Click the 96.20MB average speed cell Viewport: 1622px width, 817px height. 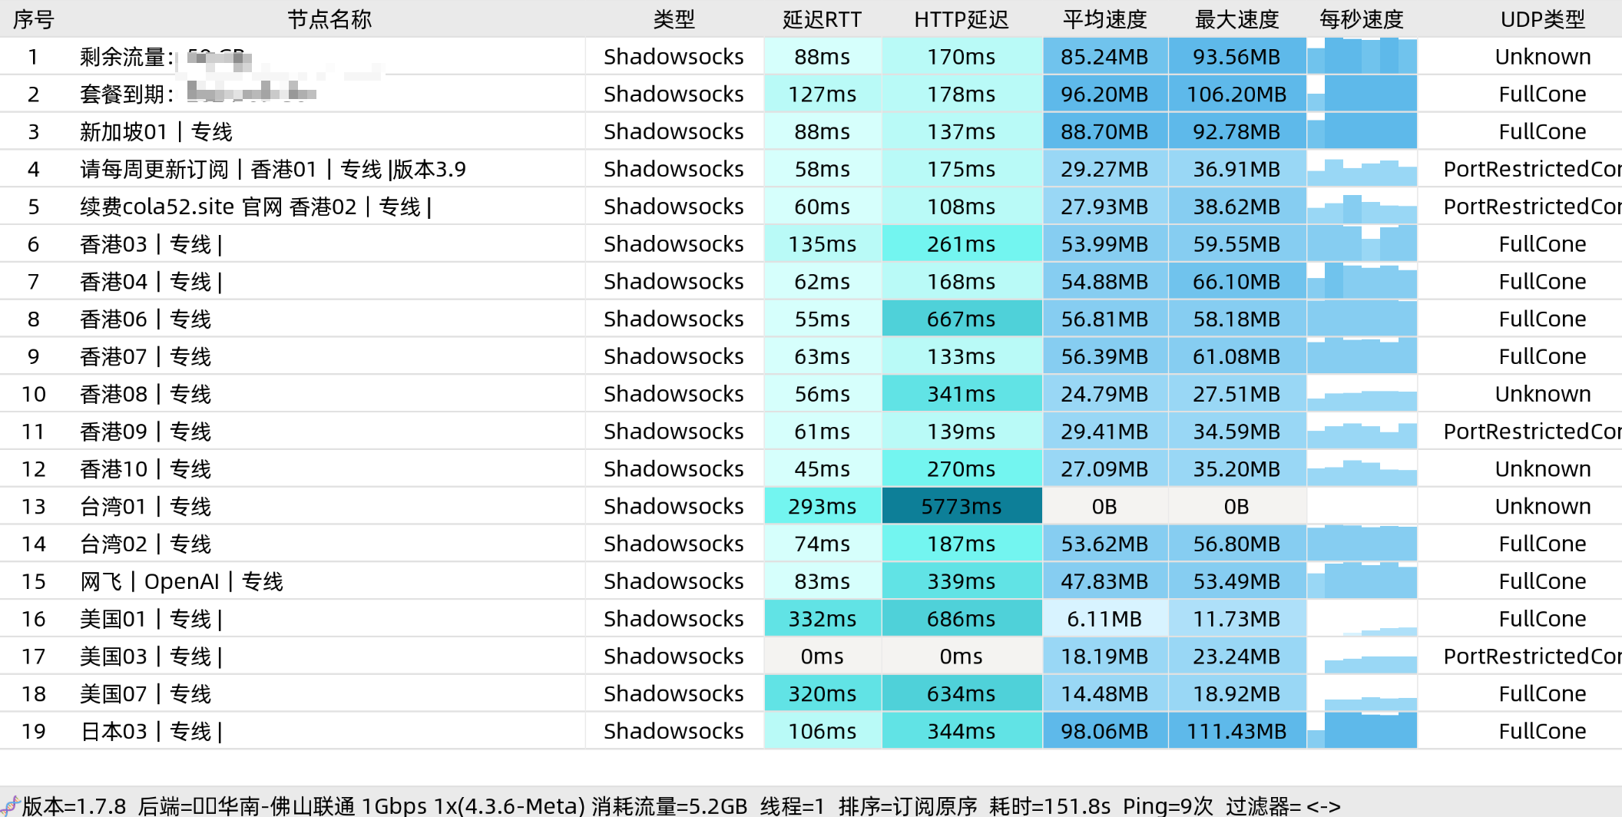click(x=1105, y=94)
